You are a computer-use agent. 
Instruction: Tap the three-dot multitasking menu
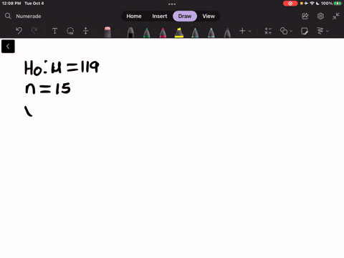[x=172, y=4]
